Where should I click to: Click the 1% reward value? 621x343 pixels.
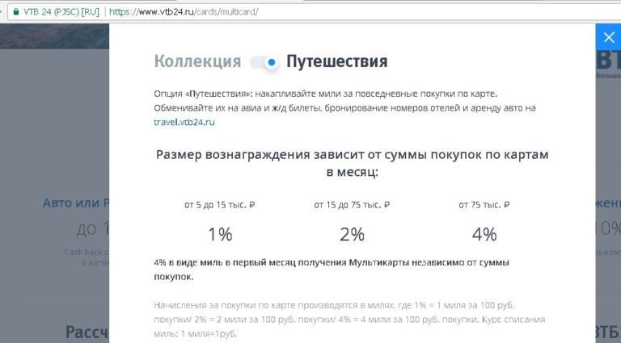coord(221,235)
